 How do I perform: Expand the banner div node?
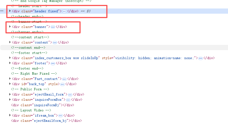(x=10, y=27)
